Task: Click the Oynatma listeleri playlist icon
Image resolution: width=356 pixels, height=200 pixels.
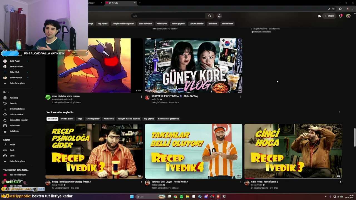Action: coord(5,109)
